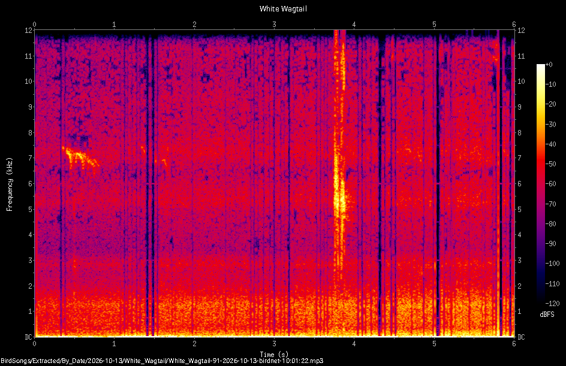Select the "+0" colorbar label
566x366 pixels.
(x=549, y=65)
